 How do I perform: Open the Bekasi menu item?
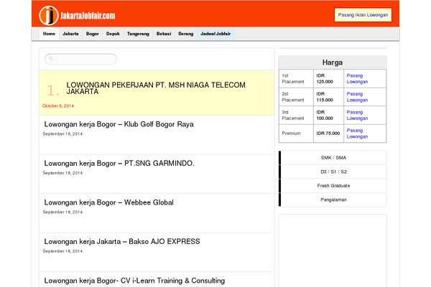(x=164, y=34)
